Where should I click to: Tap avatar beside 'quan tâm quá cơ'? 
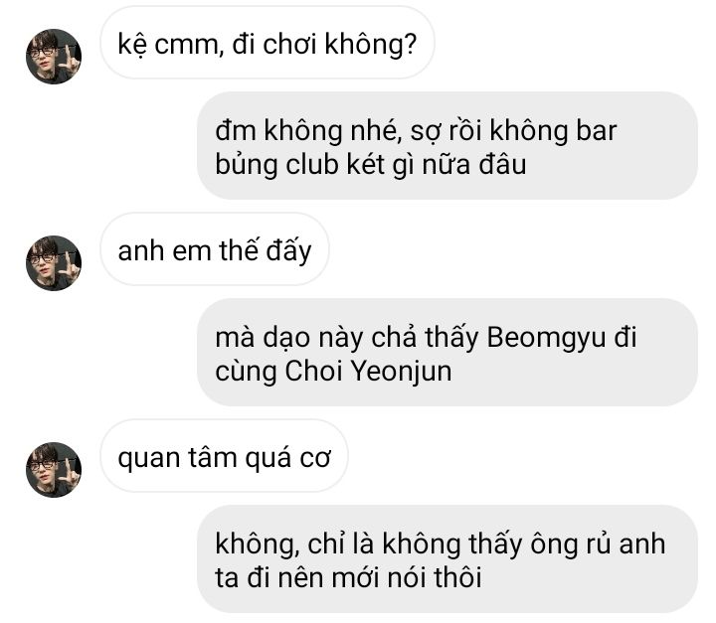pos(54,470)
